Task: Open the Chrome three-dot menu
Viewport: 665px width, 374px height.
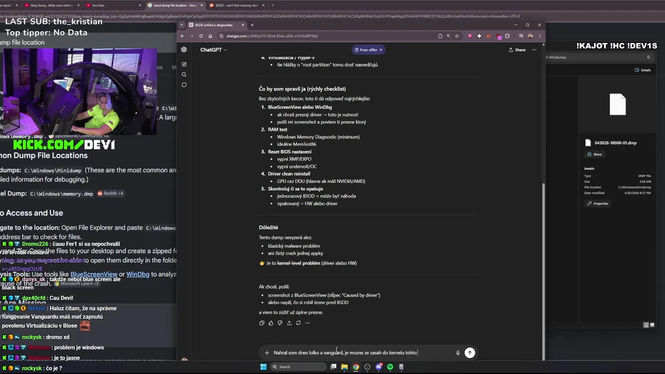Action: [x=539, y=36]
